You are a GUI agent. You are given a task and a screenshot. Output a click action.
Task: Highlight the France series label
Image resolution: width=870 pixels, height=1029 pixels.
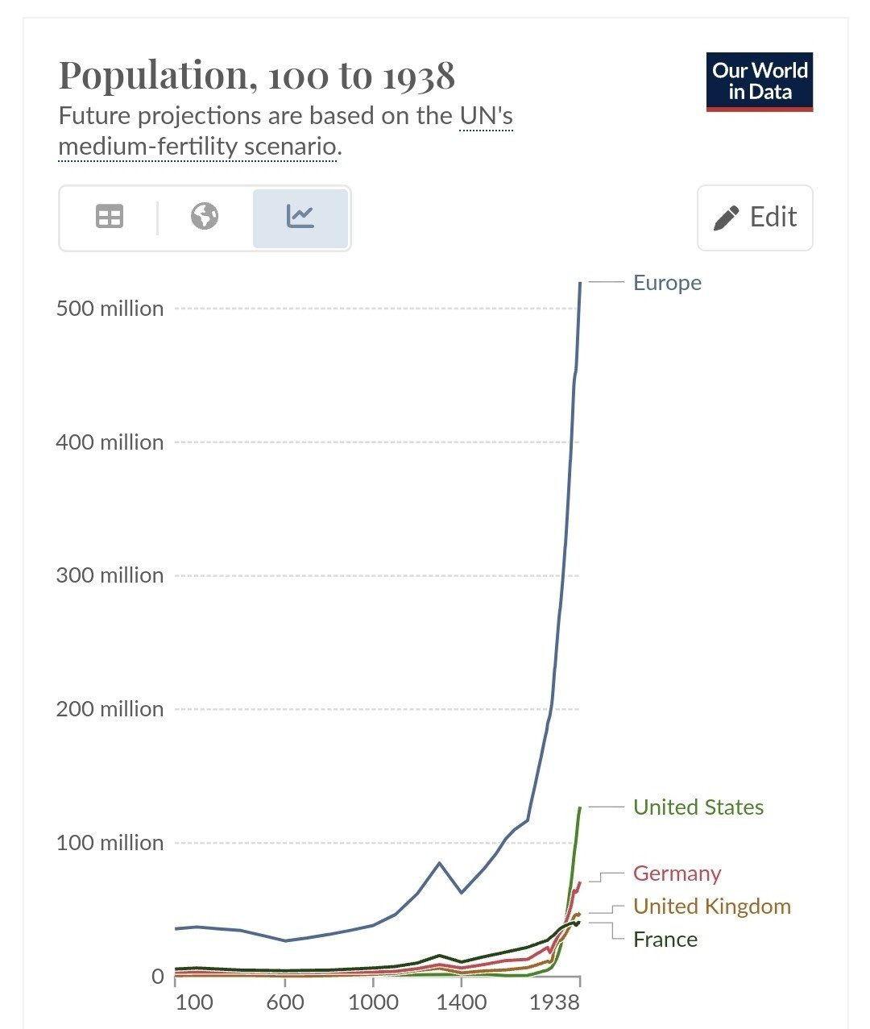[x=665, y=940]
